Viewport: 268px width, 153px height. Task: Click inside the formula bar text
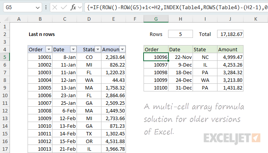[x=176, y=7]
